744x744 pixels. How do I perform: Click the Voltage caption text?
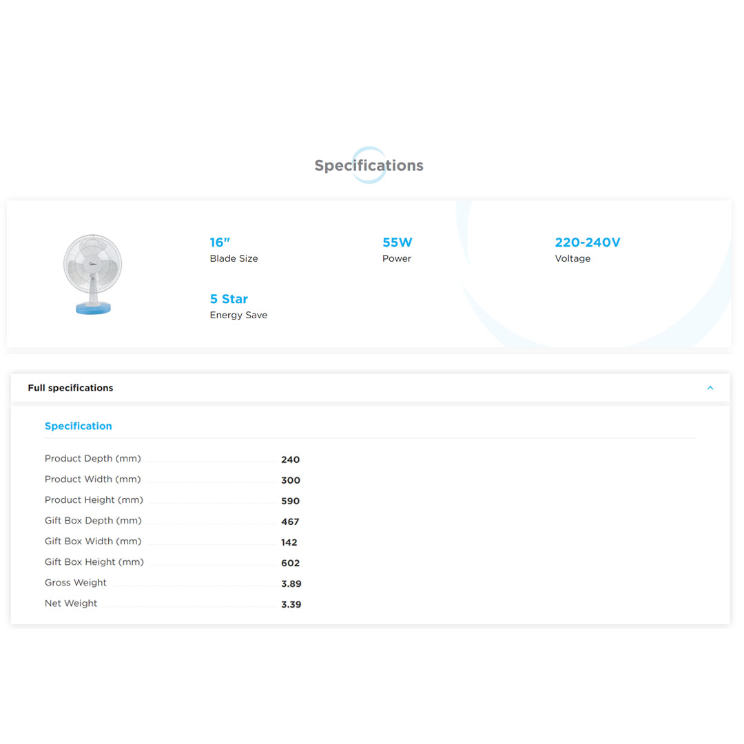tap(572, 258)
